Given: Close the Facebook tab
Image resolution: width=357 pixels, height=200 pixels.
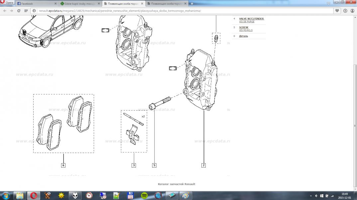Looking at the screenshot, I should point(55,4).
